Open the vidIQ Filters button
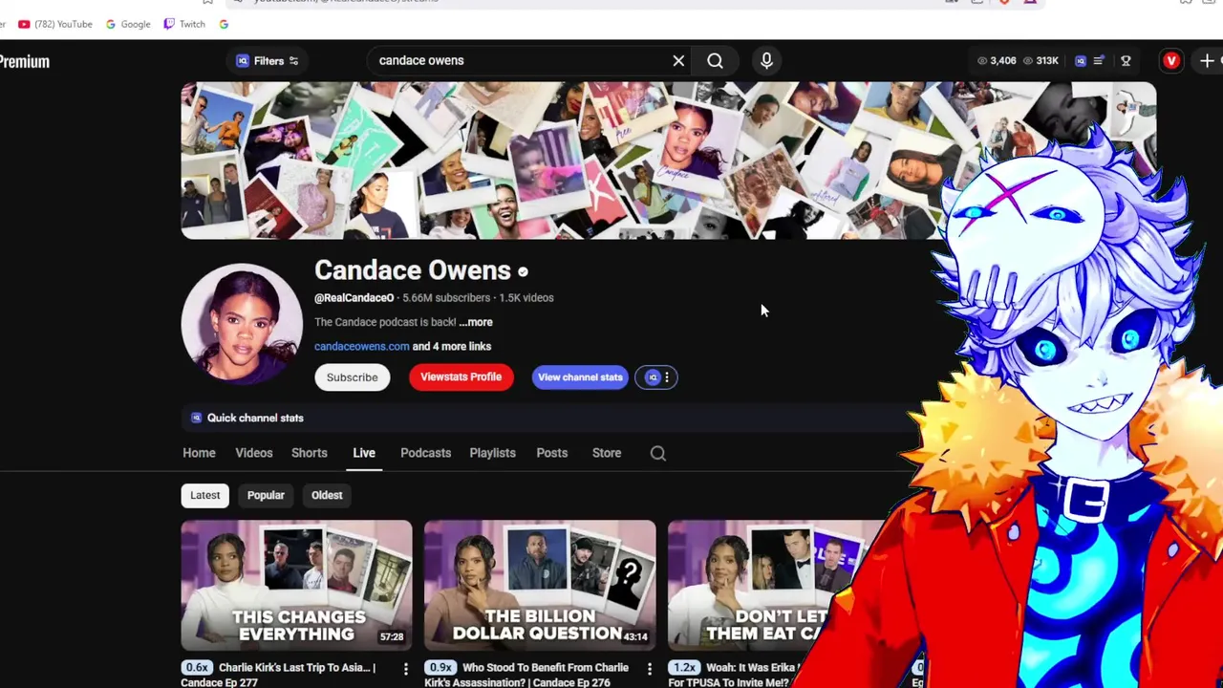This screenshot has height=688, width=1223. [x=268, y=61]
